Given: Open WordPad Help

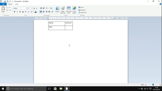Looking at the screenshot, I should click(160, 4).
